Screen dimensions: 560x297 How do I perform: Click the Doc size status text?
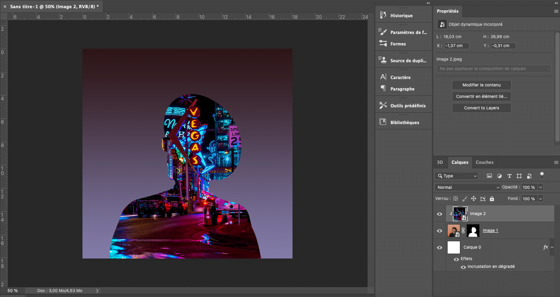click(x=59, y=290)
